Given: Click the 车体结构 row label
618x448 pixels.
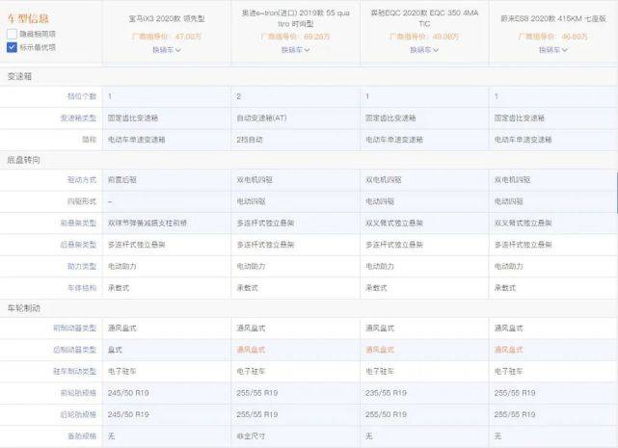Looking at the screenshot, I should [82, 288].
